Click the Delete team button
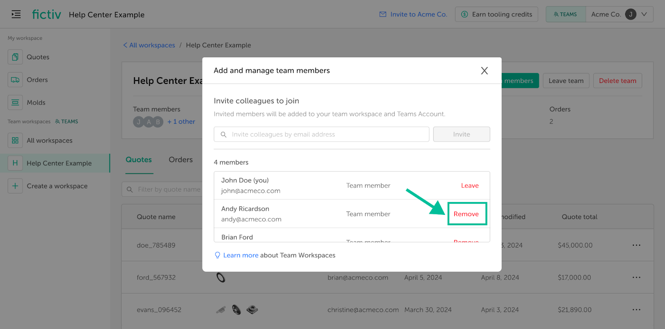The width and height of the screenshot is (665, 329). pos(618,80)
